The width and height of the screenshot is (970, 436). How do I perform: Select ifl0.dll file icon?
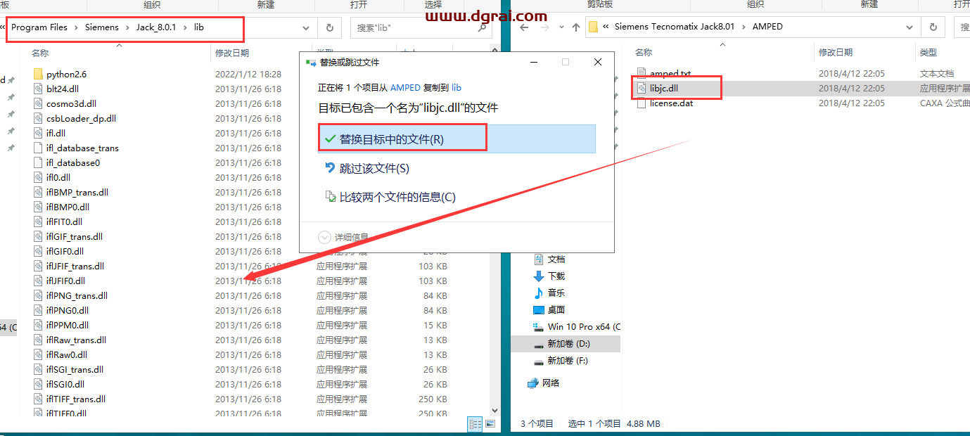pos(39,177)
